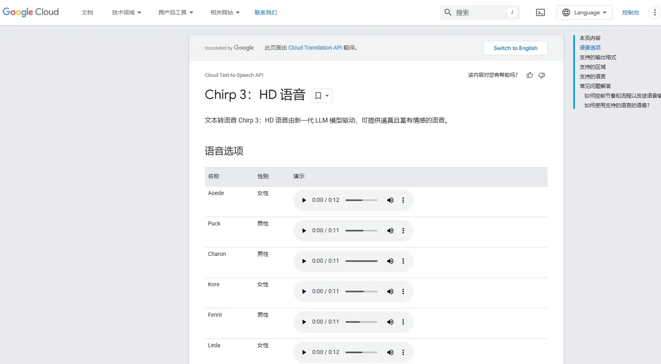Mute the Leda voice demo
The width and height of the screenshot is (661, 364).
[390, 352]
